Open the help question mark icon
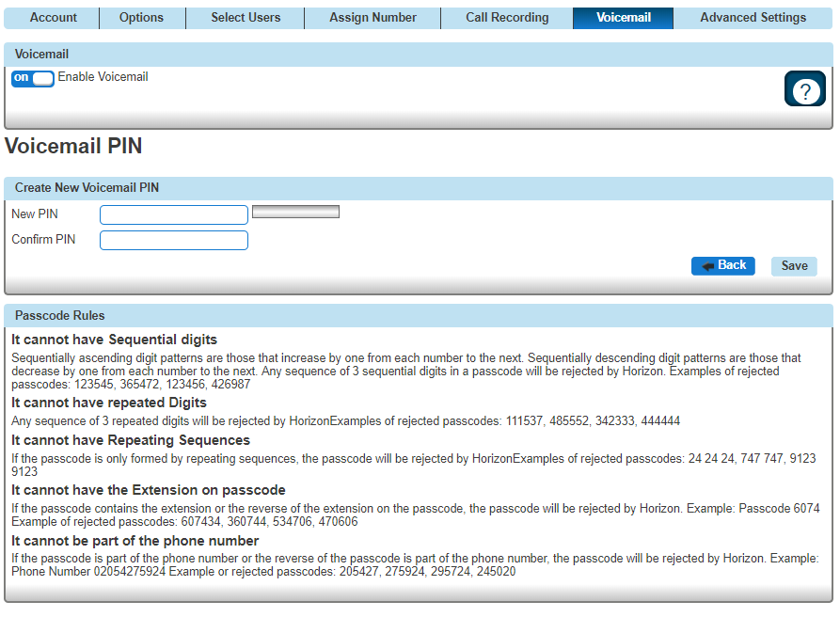This screenshot has height=617, width=840. coord(804,89)
